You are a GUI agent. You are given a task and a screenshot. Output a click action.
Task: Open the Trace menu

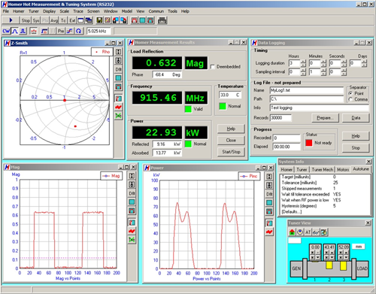[x=78, y=11]
